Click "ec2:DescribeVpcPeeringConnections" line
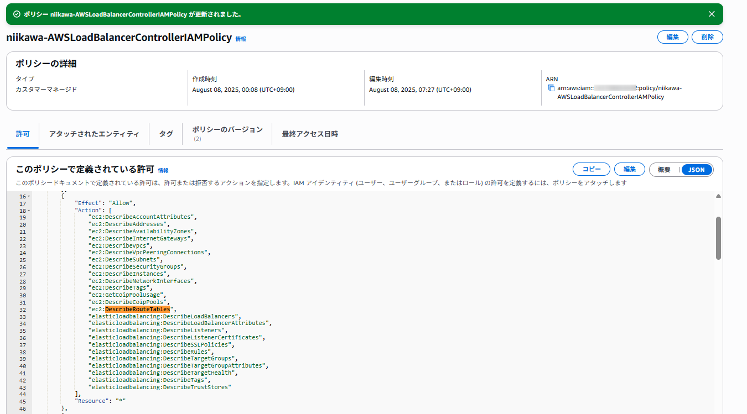This screenshot has width=747, height=414. (x=149, y=253)
